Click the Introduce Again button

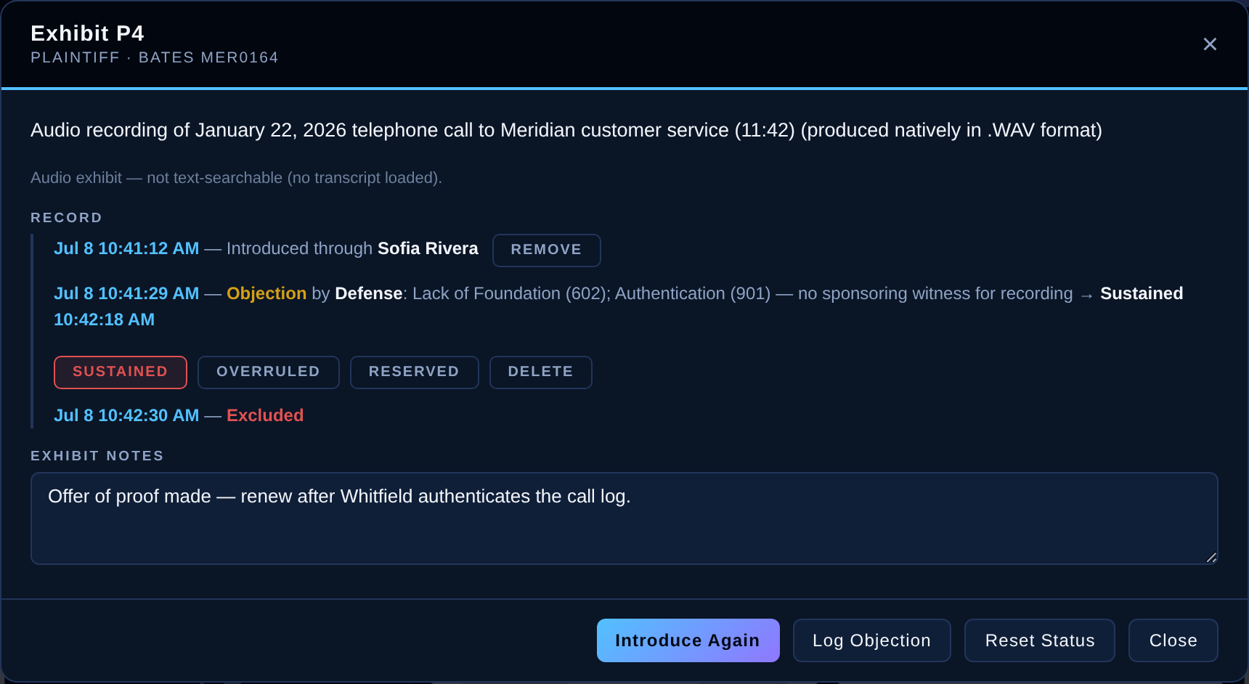pos(688,640)
